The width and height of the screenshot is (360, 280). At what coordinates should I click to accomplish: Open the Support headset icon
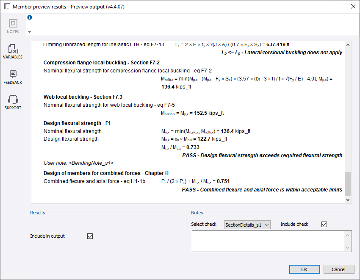coord(13,103)
